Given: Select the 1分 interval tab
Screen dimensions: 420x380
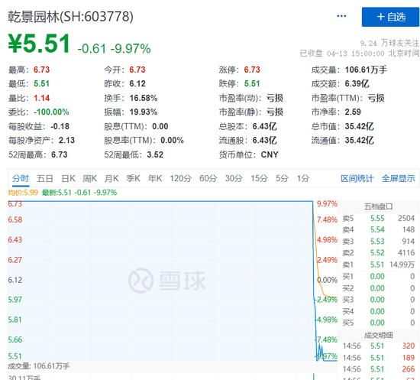Looking at the screenshot, I should click(x=303, y=178).
